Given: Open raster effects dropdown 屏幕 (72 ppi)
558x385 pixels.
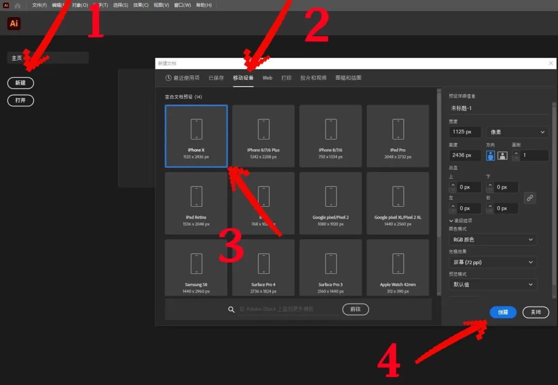Looking at the screenshot, I should [x=493, y=262].
